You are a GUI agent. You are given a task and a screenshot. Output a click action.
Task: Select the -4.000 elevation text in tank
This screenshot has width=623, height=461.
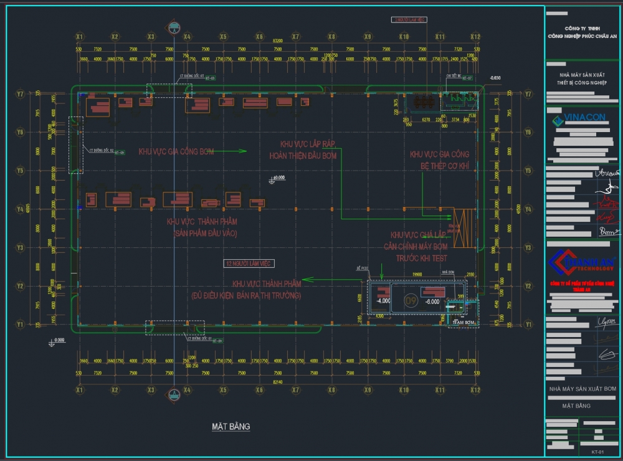point(383,300)
